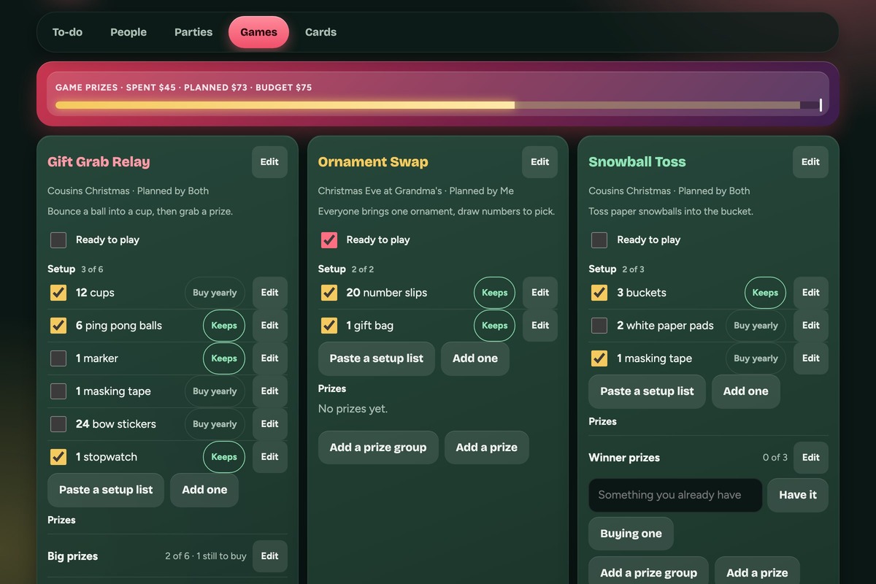Add one setup item to Ornament Swap

tap(475, 358)
